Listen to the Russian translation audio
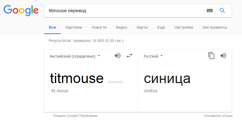 (x=223, y=56)
